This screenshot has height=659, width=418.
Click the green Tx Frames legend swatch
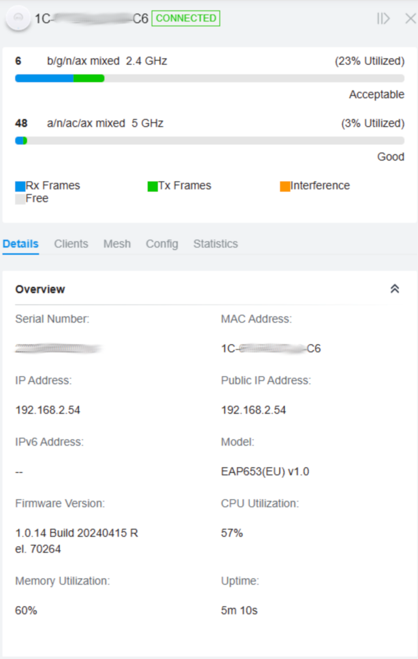pos(152,186)
